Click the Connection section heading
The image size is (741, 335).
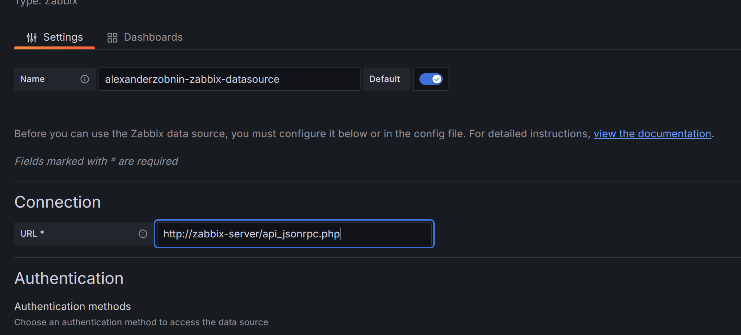[57, 202]
